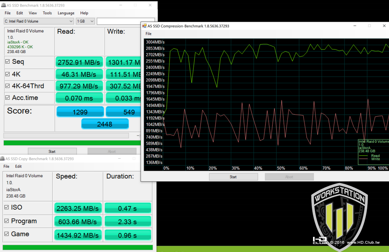Toggle the ISO checkbox in Copy-Benchmark
389x252 pixels.
tap(7, 207)
